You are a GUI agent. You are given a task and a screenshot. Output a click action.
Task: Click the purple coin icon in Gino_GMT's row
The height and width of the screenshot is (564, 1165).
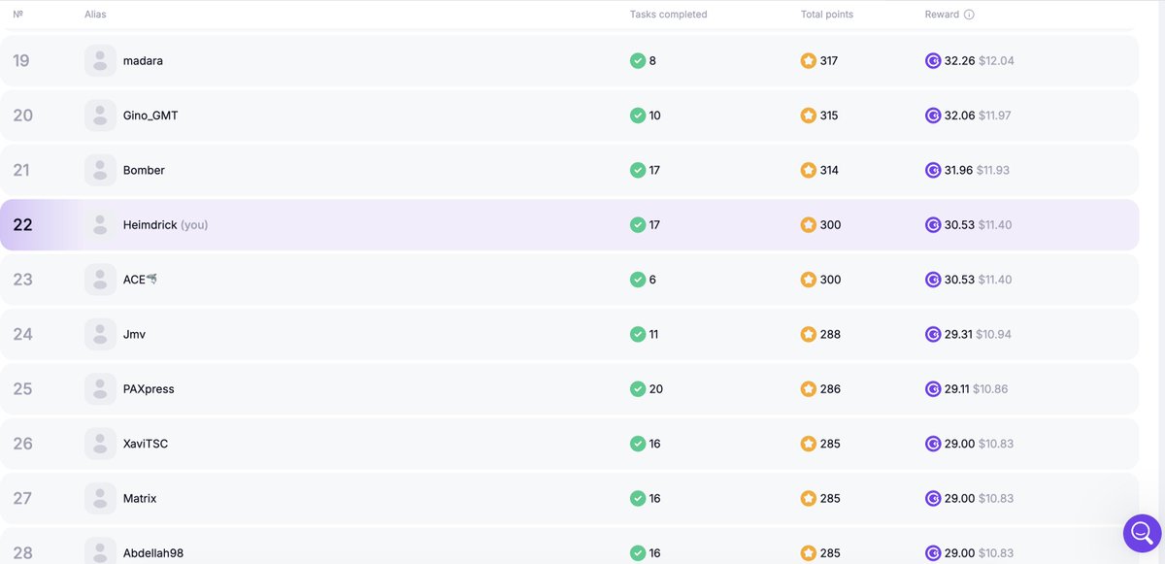tap(933, 116)
